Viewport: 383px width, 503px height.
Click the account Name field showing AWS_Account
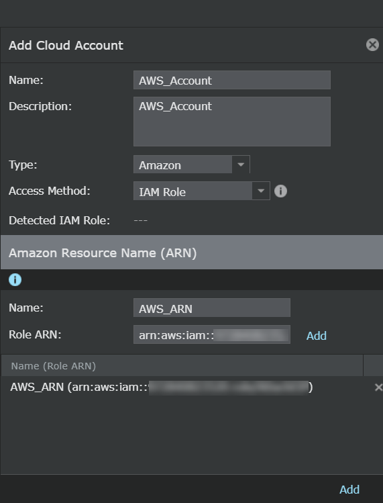pyautogui.click(x=231, y=80)
